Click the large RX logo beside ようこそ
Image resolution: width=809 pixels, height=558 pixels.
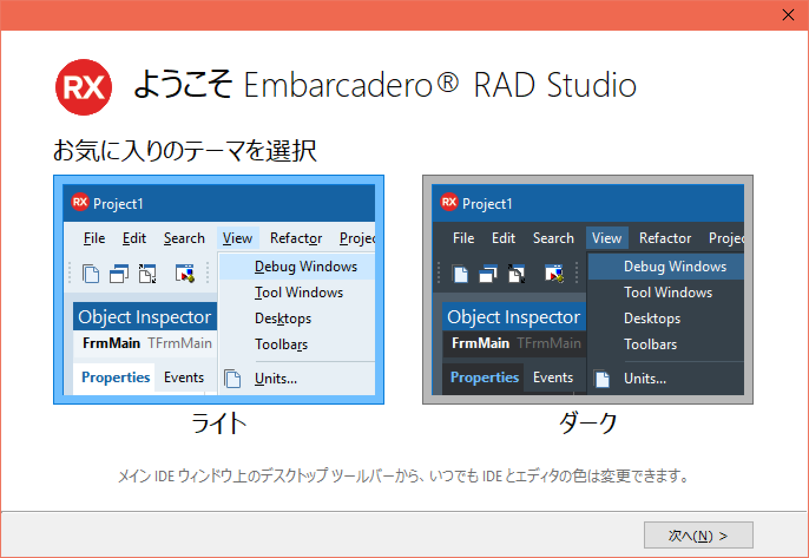click(84, 87)
